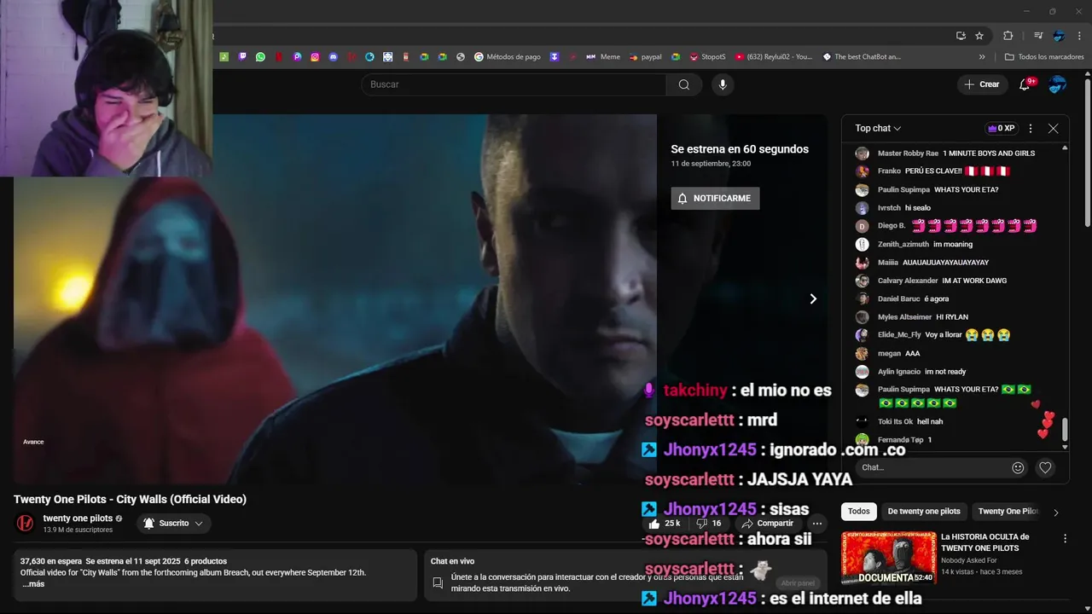Click install app icon in address bar
The width and height of the screenshot is (1092, 614).
pyautogui.click(x=961, y=36)
